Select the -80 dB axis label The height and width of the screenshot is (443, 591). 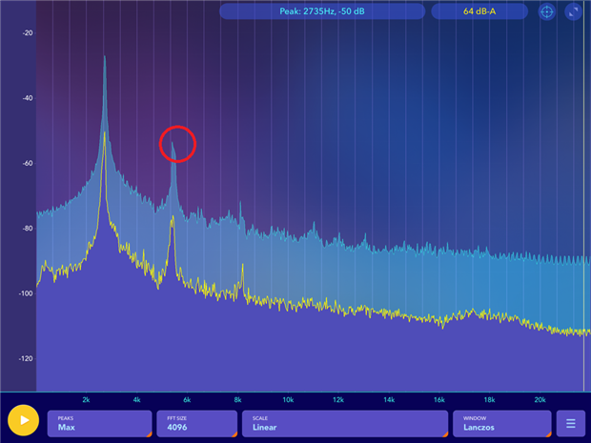(28, 229)
